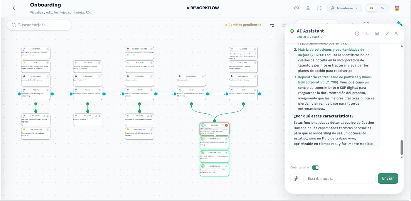Select the Evaluar el proceso de incorporación card
The width and height of the screenshot is (411, 201).
(x=243, y=94)
